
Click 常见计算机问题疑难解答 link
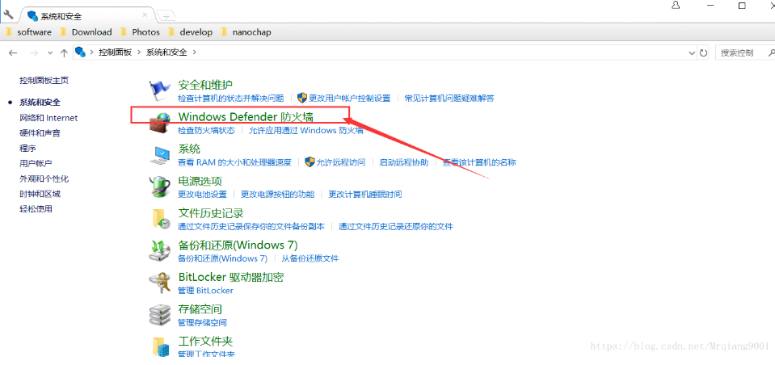[449, 99]
